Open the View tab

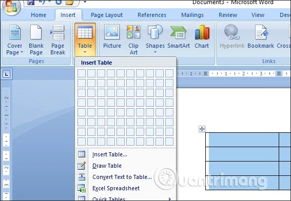(258, 15)
